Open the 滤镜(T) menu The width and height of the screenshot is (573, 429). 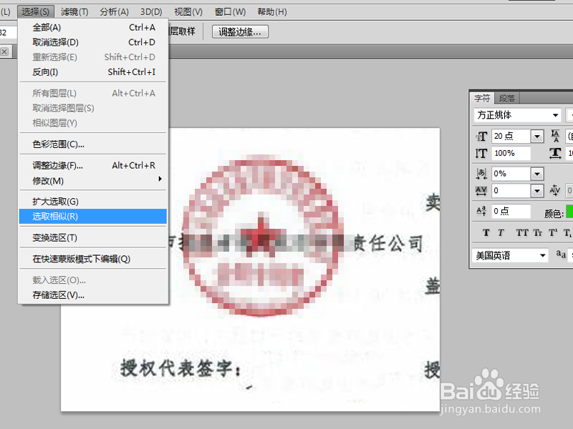click(74, 12)
